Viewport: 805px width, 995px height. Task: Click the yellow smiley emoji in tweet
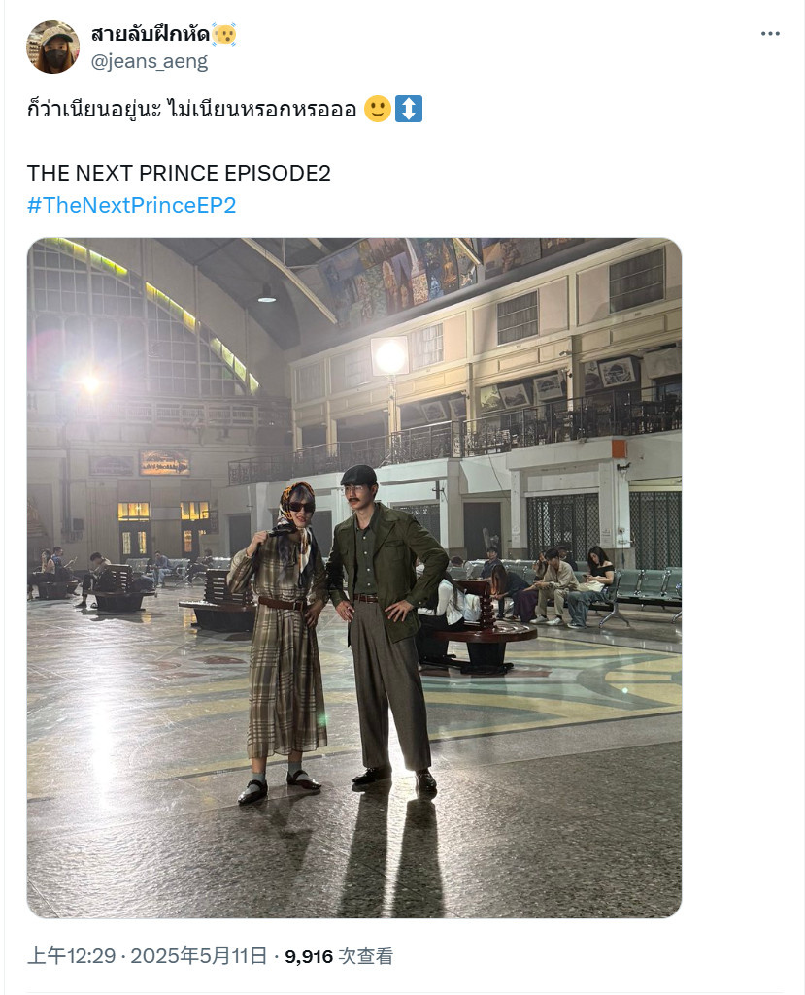(377, 109)
